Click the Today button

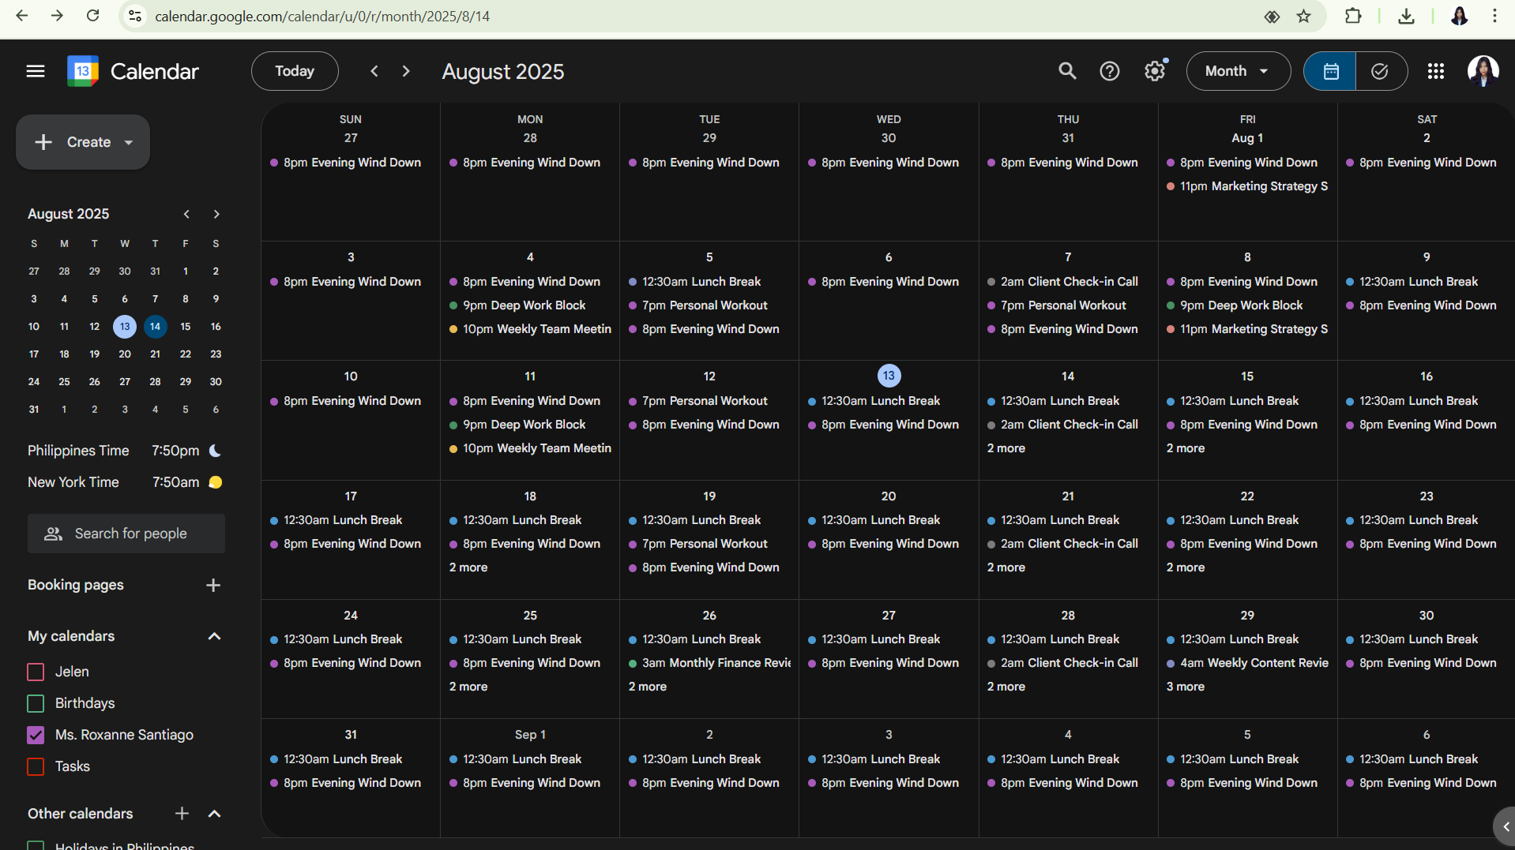pos(294,71)
